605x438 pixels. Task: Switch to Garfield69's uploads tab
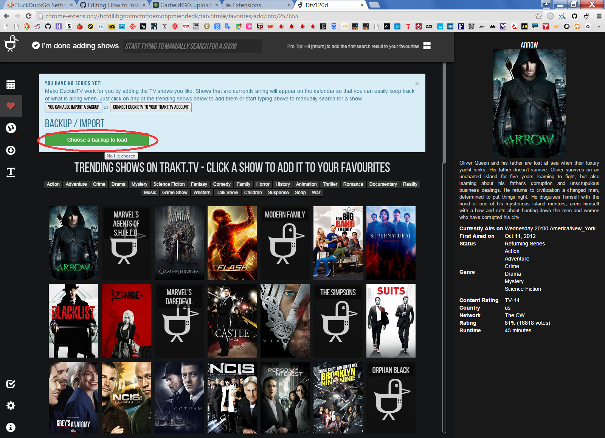(185, 5)
